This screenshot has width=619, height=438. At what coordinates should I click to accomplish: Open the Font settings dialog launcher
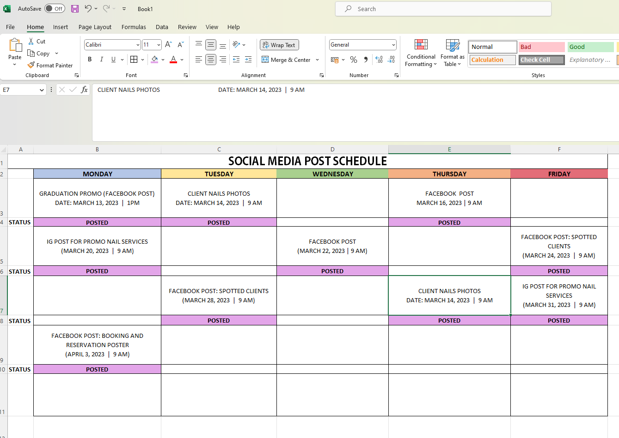(x=186, y=75)
